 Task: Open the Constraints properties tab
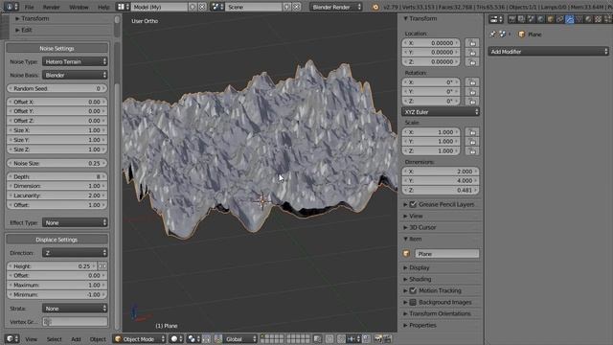(x=559, y=19)
